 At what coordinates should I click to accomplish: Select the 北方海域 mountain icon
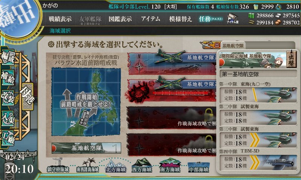pyautogui.click(x=116, y=166)
